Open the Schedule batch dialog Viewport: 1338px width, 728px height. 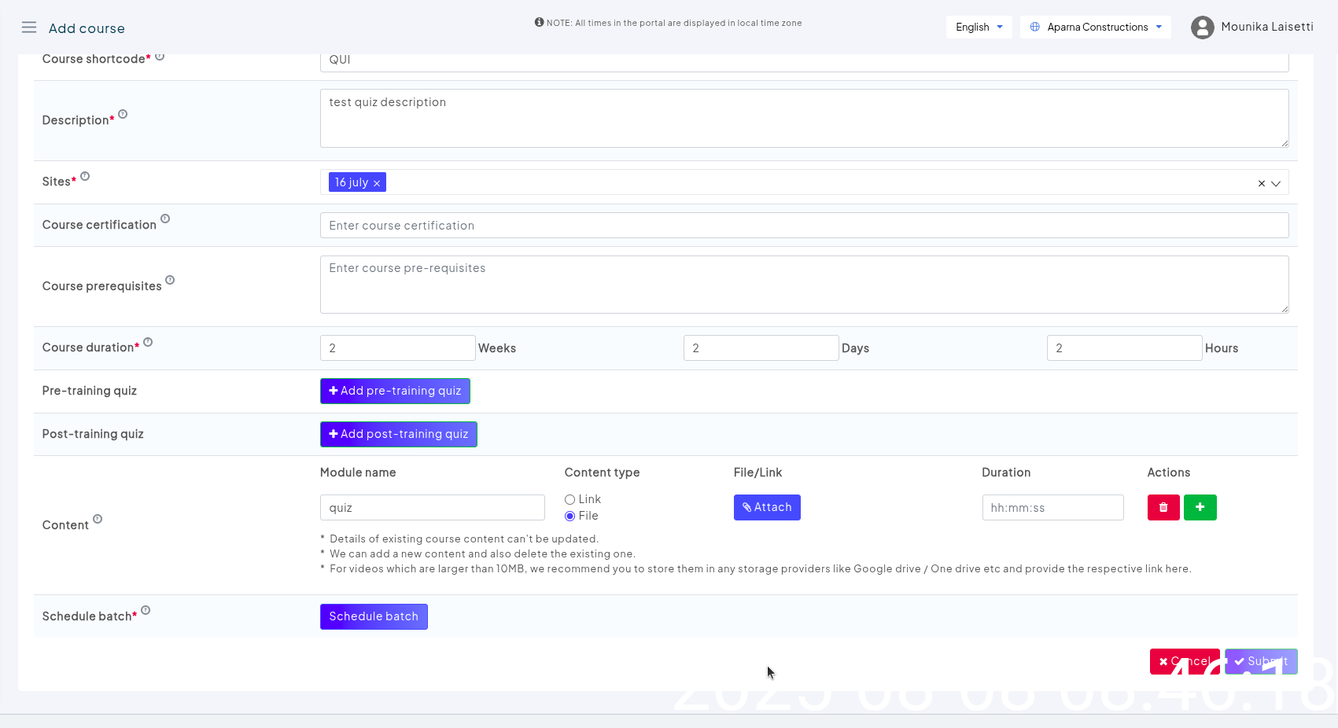coord(374,617)
